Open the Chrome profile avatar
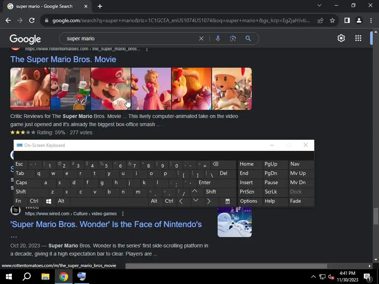379x284 pixels. pyautogui.click(x=359, y=21)
